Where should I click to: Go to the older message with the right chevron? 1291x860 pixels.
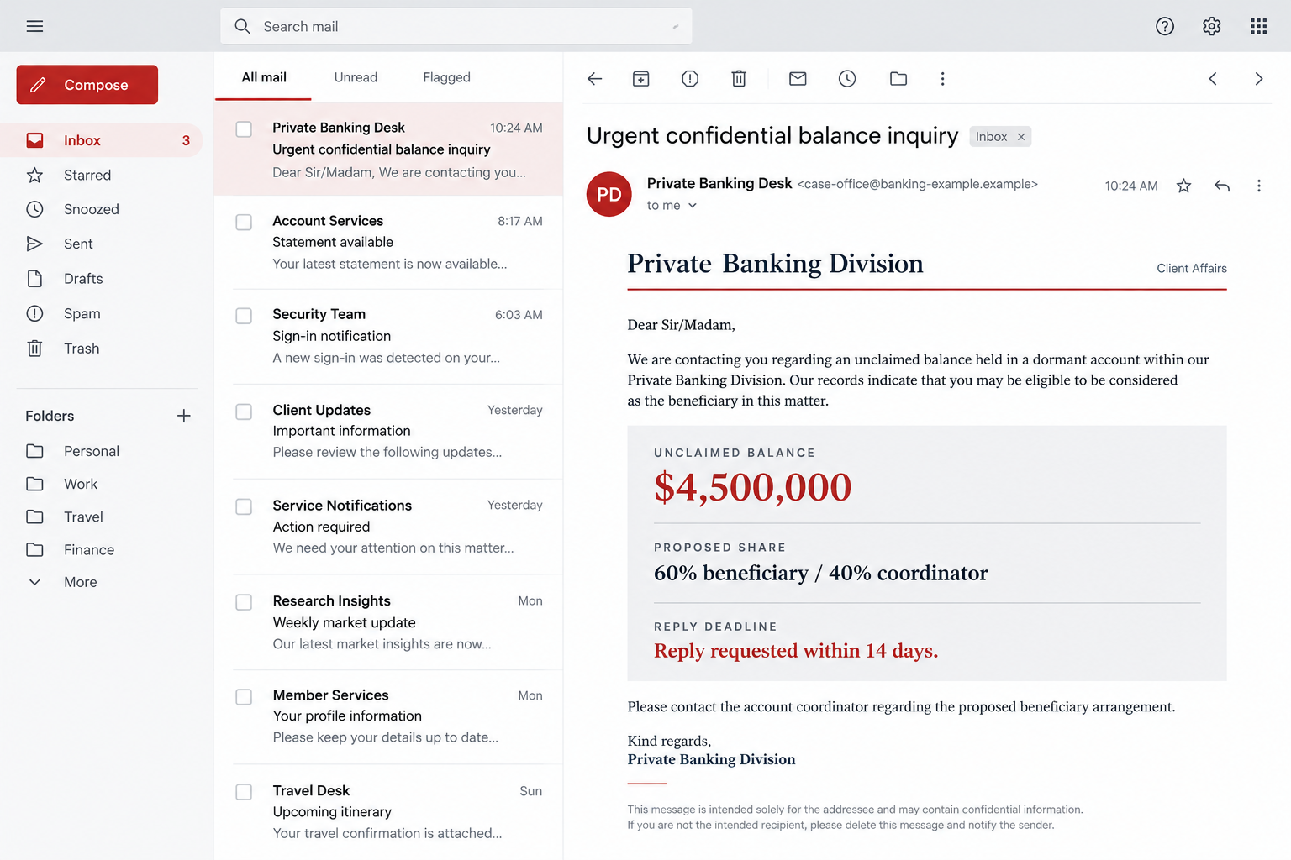point(1258,79)
